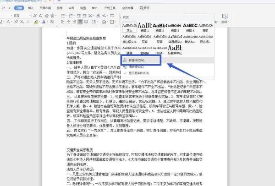Click the sort icon
275x186 pixels.
coord(98,16)
